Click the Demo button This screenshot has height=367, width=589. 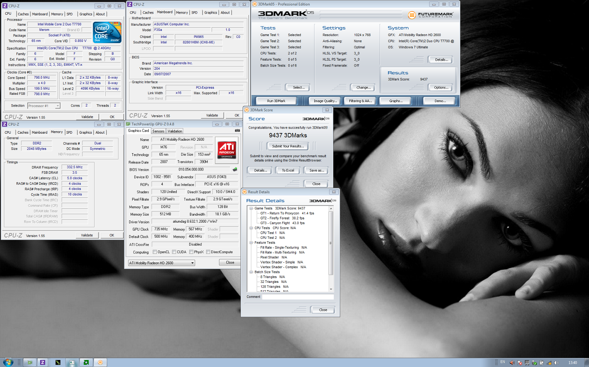pos(440,101)
